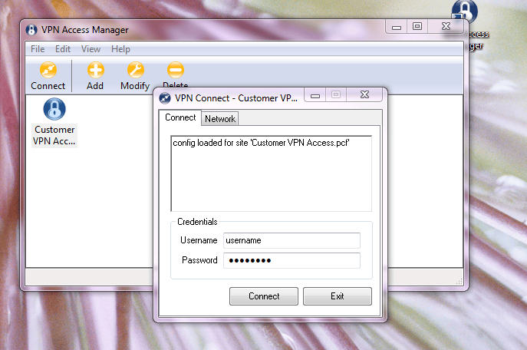Select the Connect tab in dialog

[x=180, y=117]
